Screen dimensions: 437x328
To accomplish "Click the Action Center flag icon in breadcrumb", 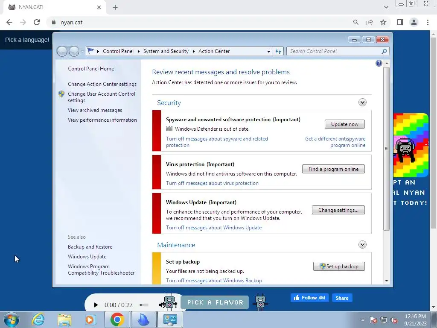I will click(x=90, y=51).
